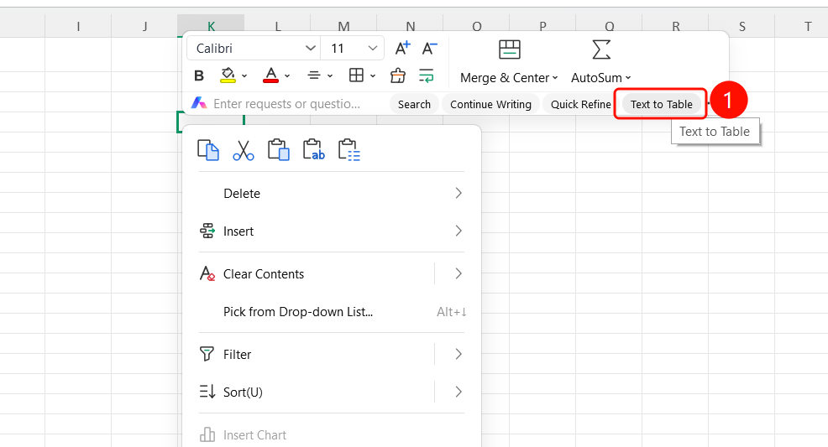Expand Sort submenu arrow
Image resolution: width=828 pixels, height=447 pixels.
458,392
